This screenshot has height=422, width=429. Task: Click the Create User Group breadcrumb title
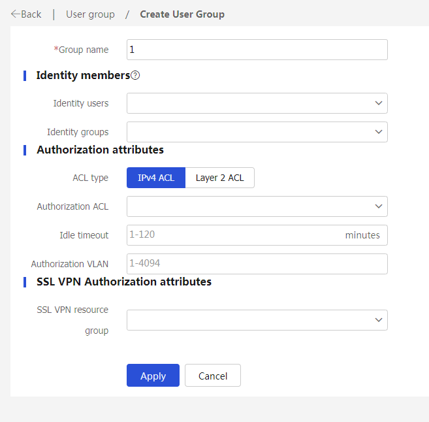click(x=182, y=14)
